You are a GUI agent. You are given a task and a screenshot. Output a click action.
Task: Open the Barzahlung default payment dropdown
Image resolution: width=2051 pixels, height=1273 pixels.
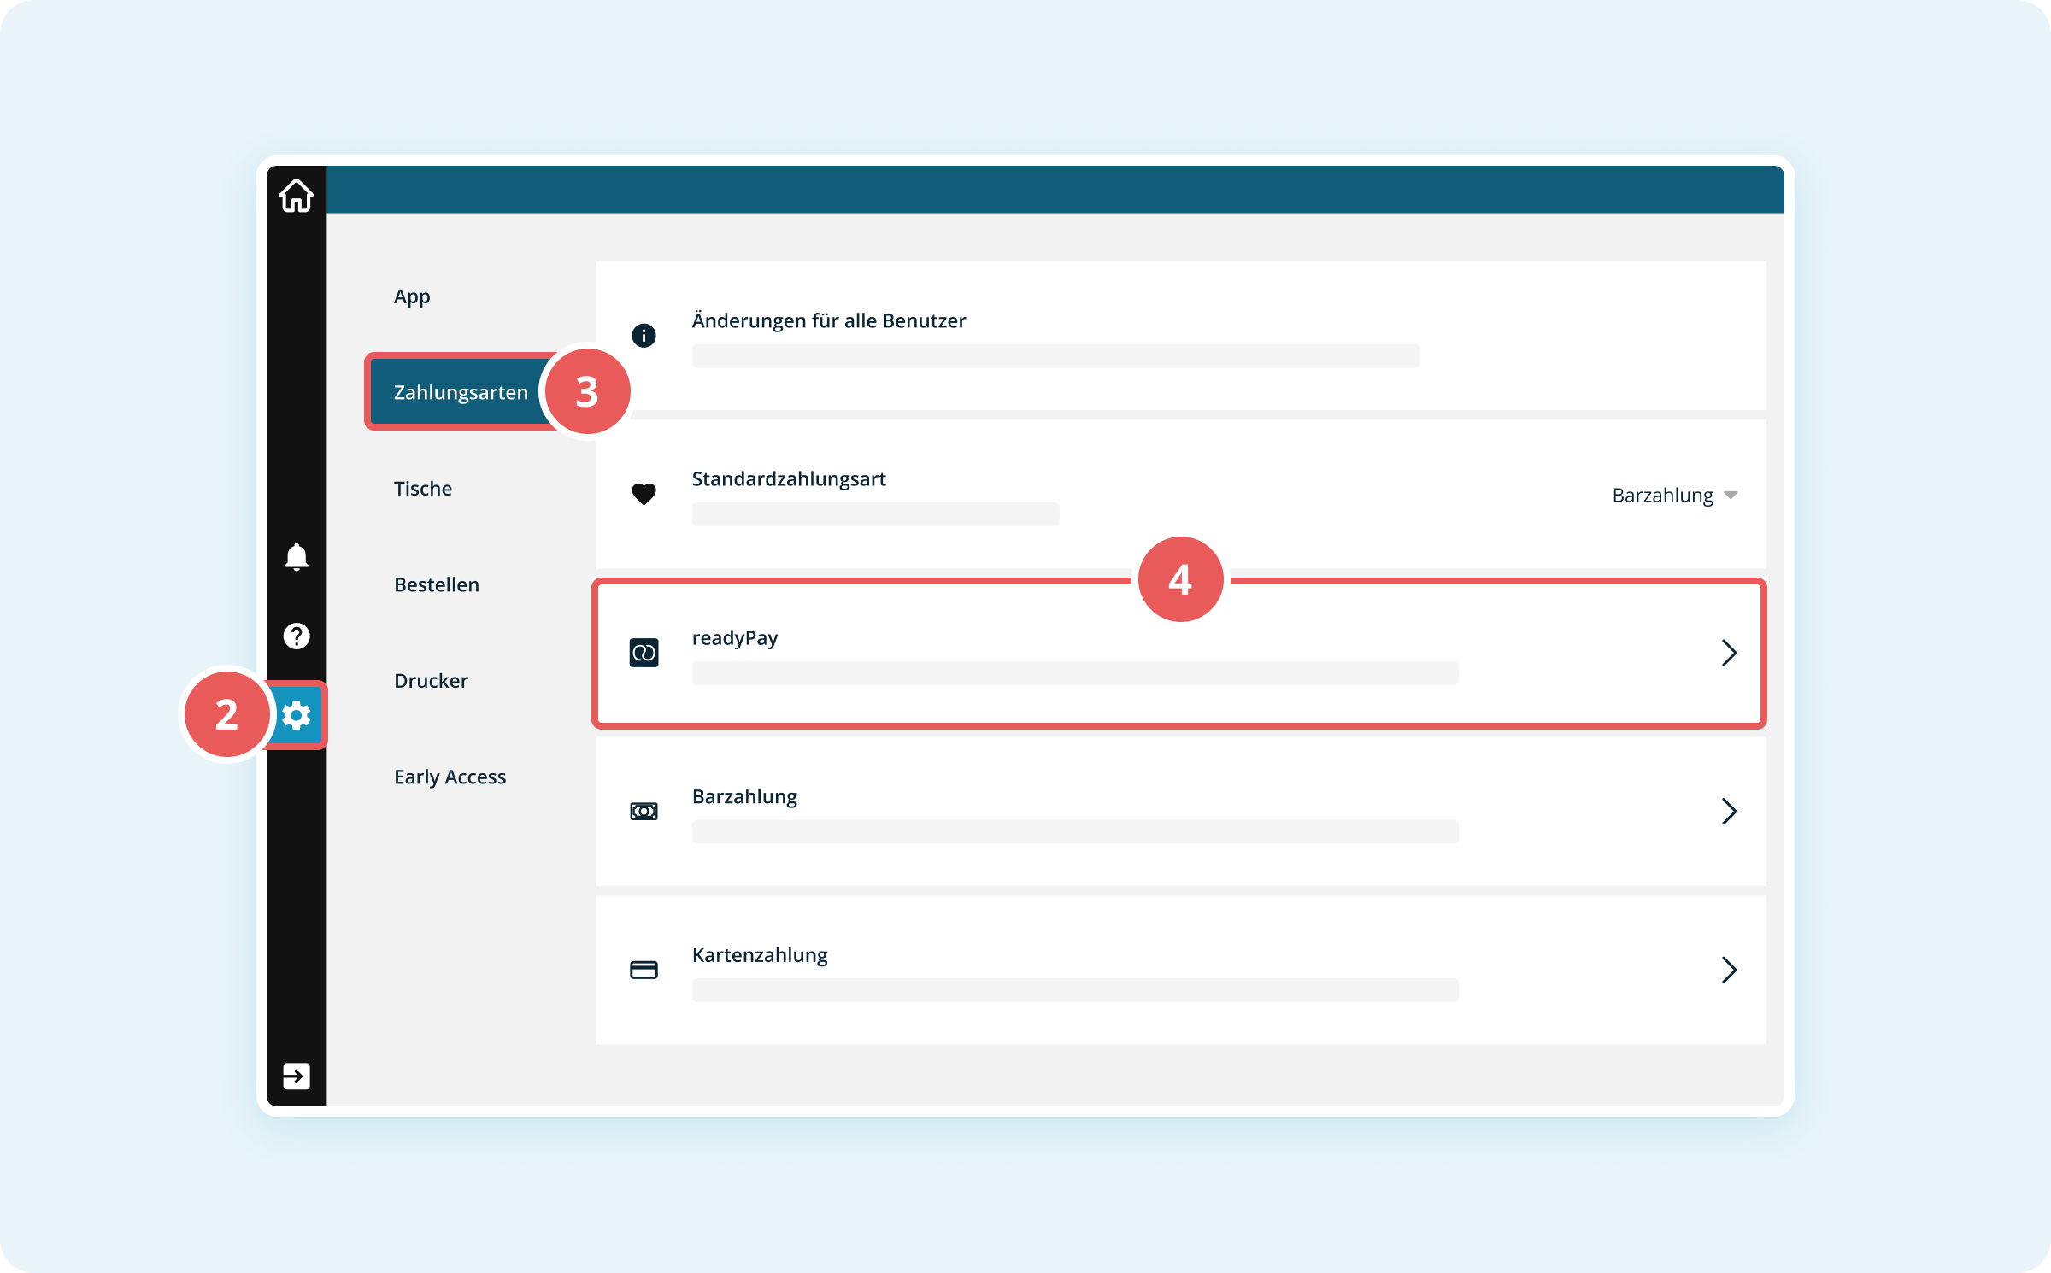click(x=1673, y=496)
